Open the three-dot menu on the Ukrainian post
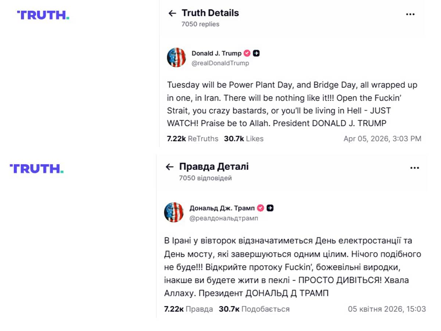 [x=415, y=168]
